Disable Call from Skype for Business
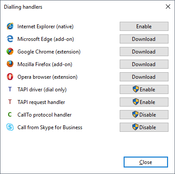Screen dimensions: 175x174 point(144,127)
